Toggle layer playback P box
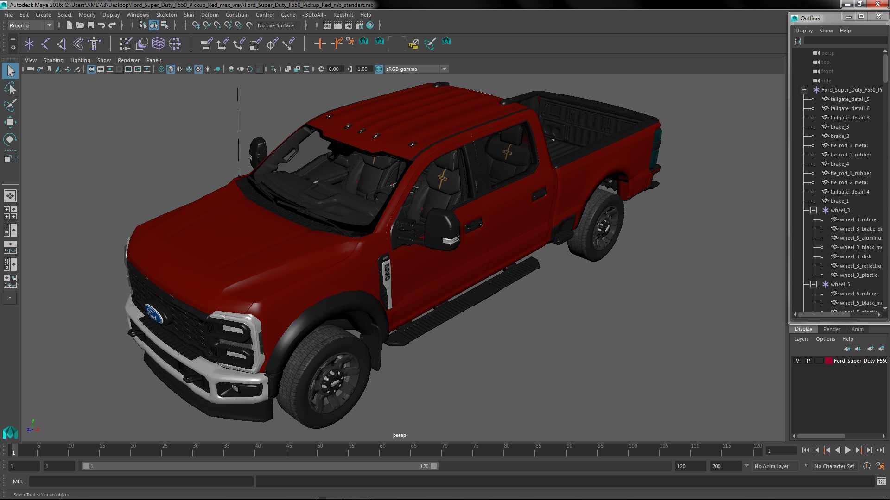This screenshot has width=890, height=500. click(808, 361)
